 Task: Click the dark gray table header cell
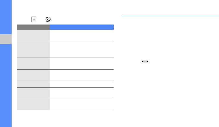(x=33, y=27)
